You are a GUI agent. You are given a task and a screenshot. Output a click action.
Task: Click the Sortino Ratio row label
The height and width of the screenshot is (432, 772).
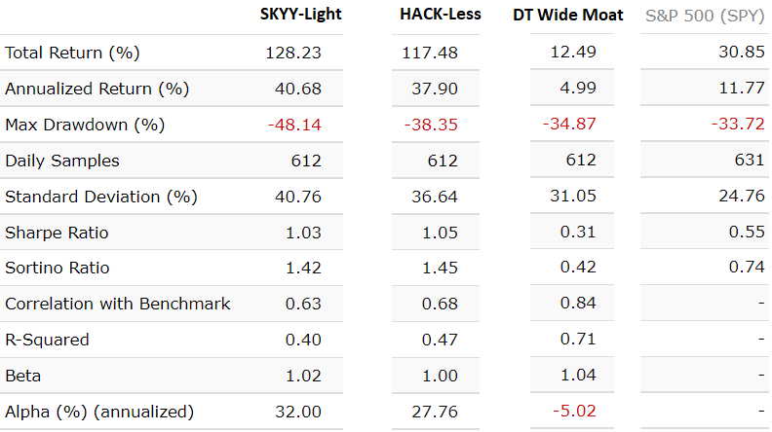click(x=58, y=268)
